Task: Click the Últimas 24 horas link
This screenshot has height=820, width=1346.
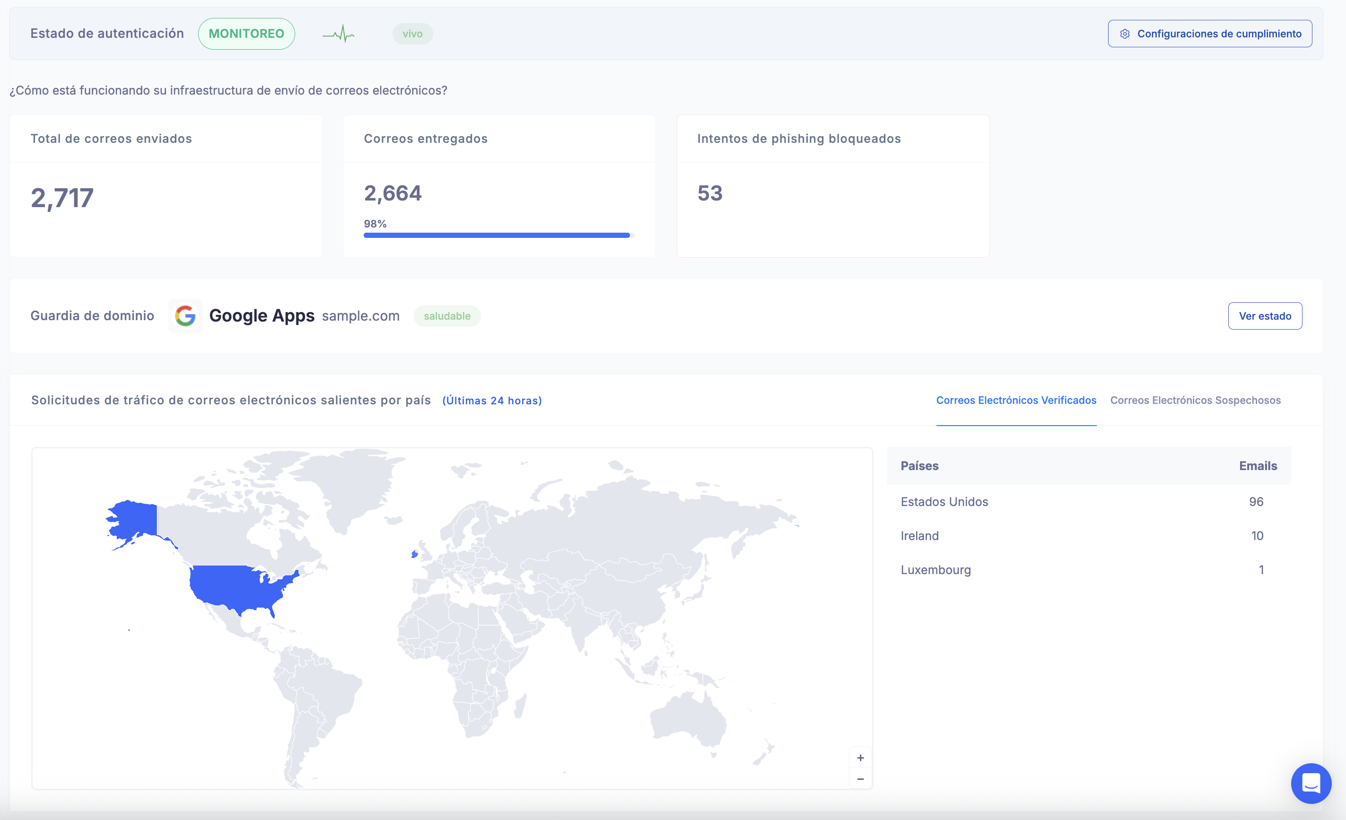Action: [492, 401]
